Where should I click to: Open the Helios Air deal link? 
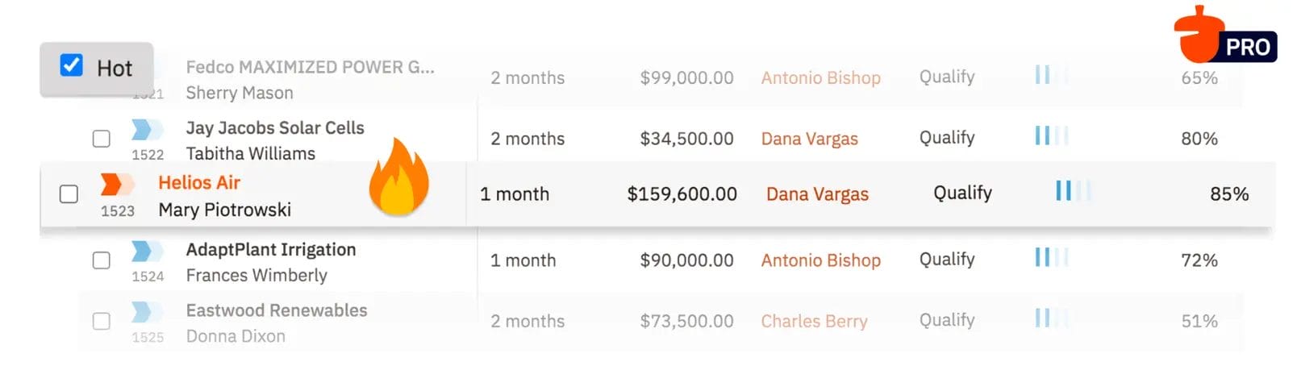(199, 183)
